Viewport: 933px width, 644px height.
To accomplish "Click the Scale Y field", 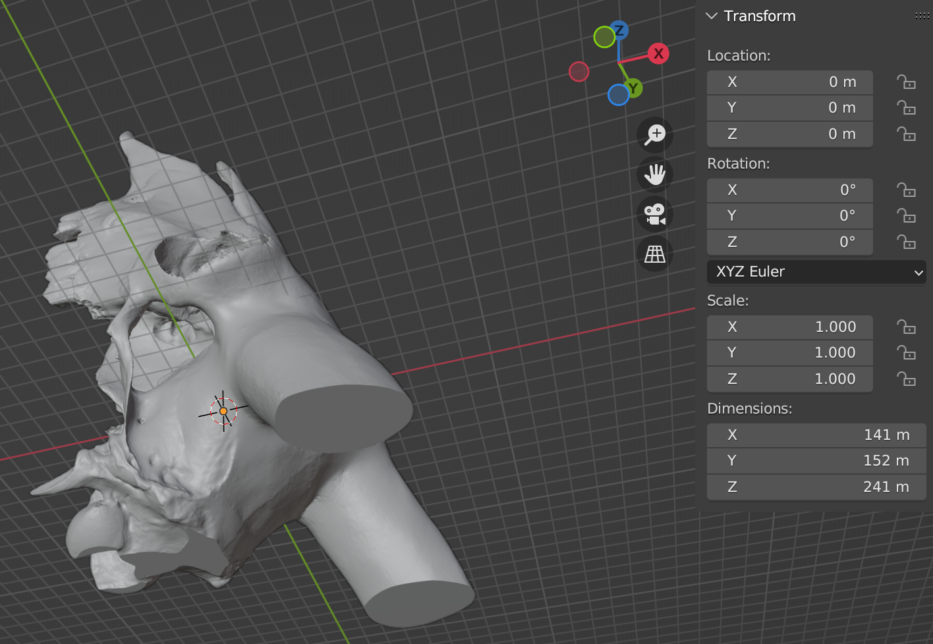I will point(790,353).
